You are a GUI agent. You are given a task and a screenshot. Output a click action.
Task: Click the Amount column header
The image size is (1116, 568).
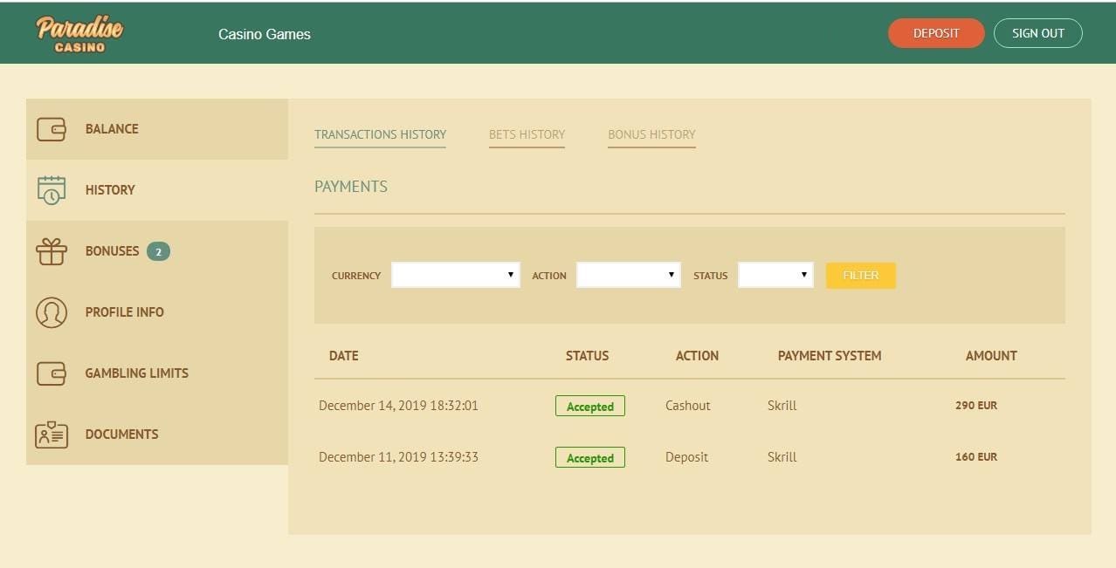991,356
